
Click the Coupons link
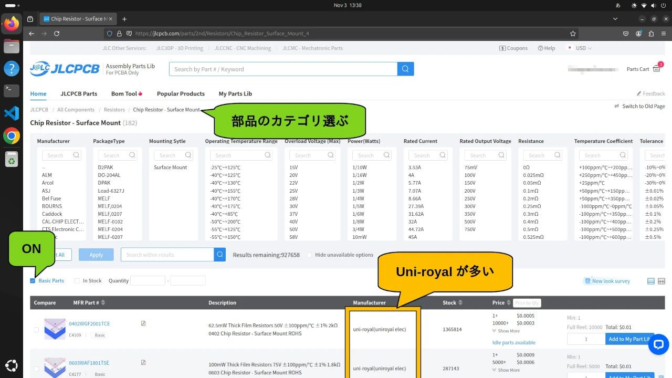[513, 48]
